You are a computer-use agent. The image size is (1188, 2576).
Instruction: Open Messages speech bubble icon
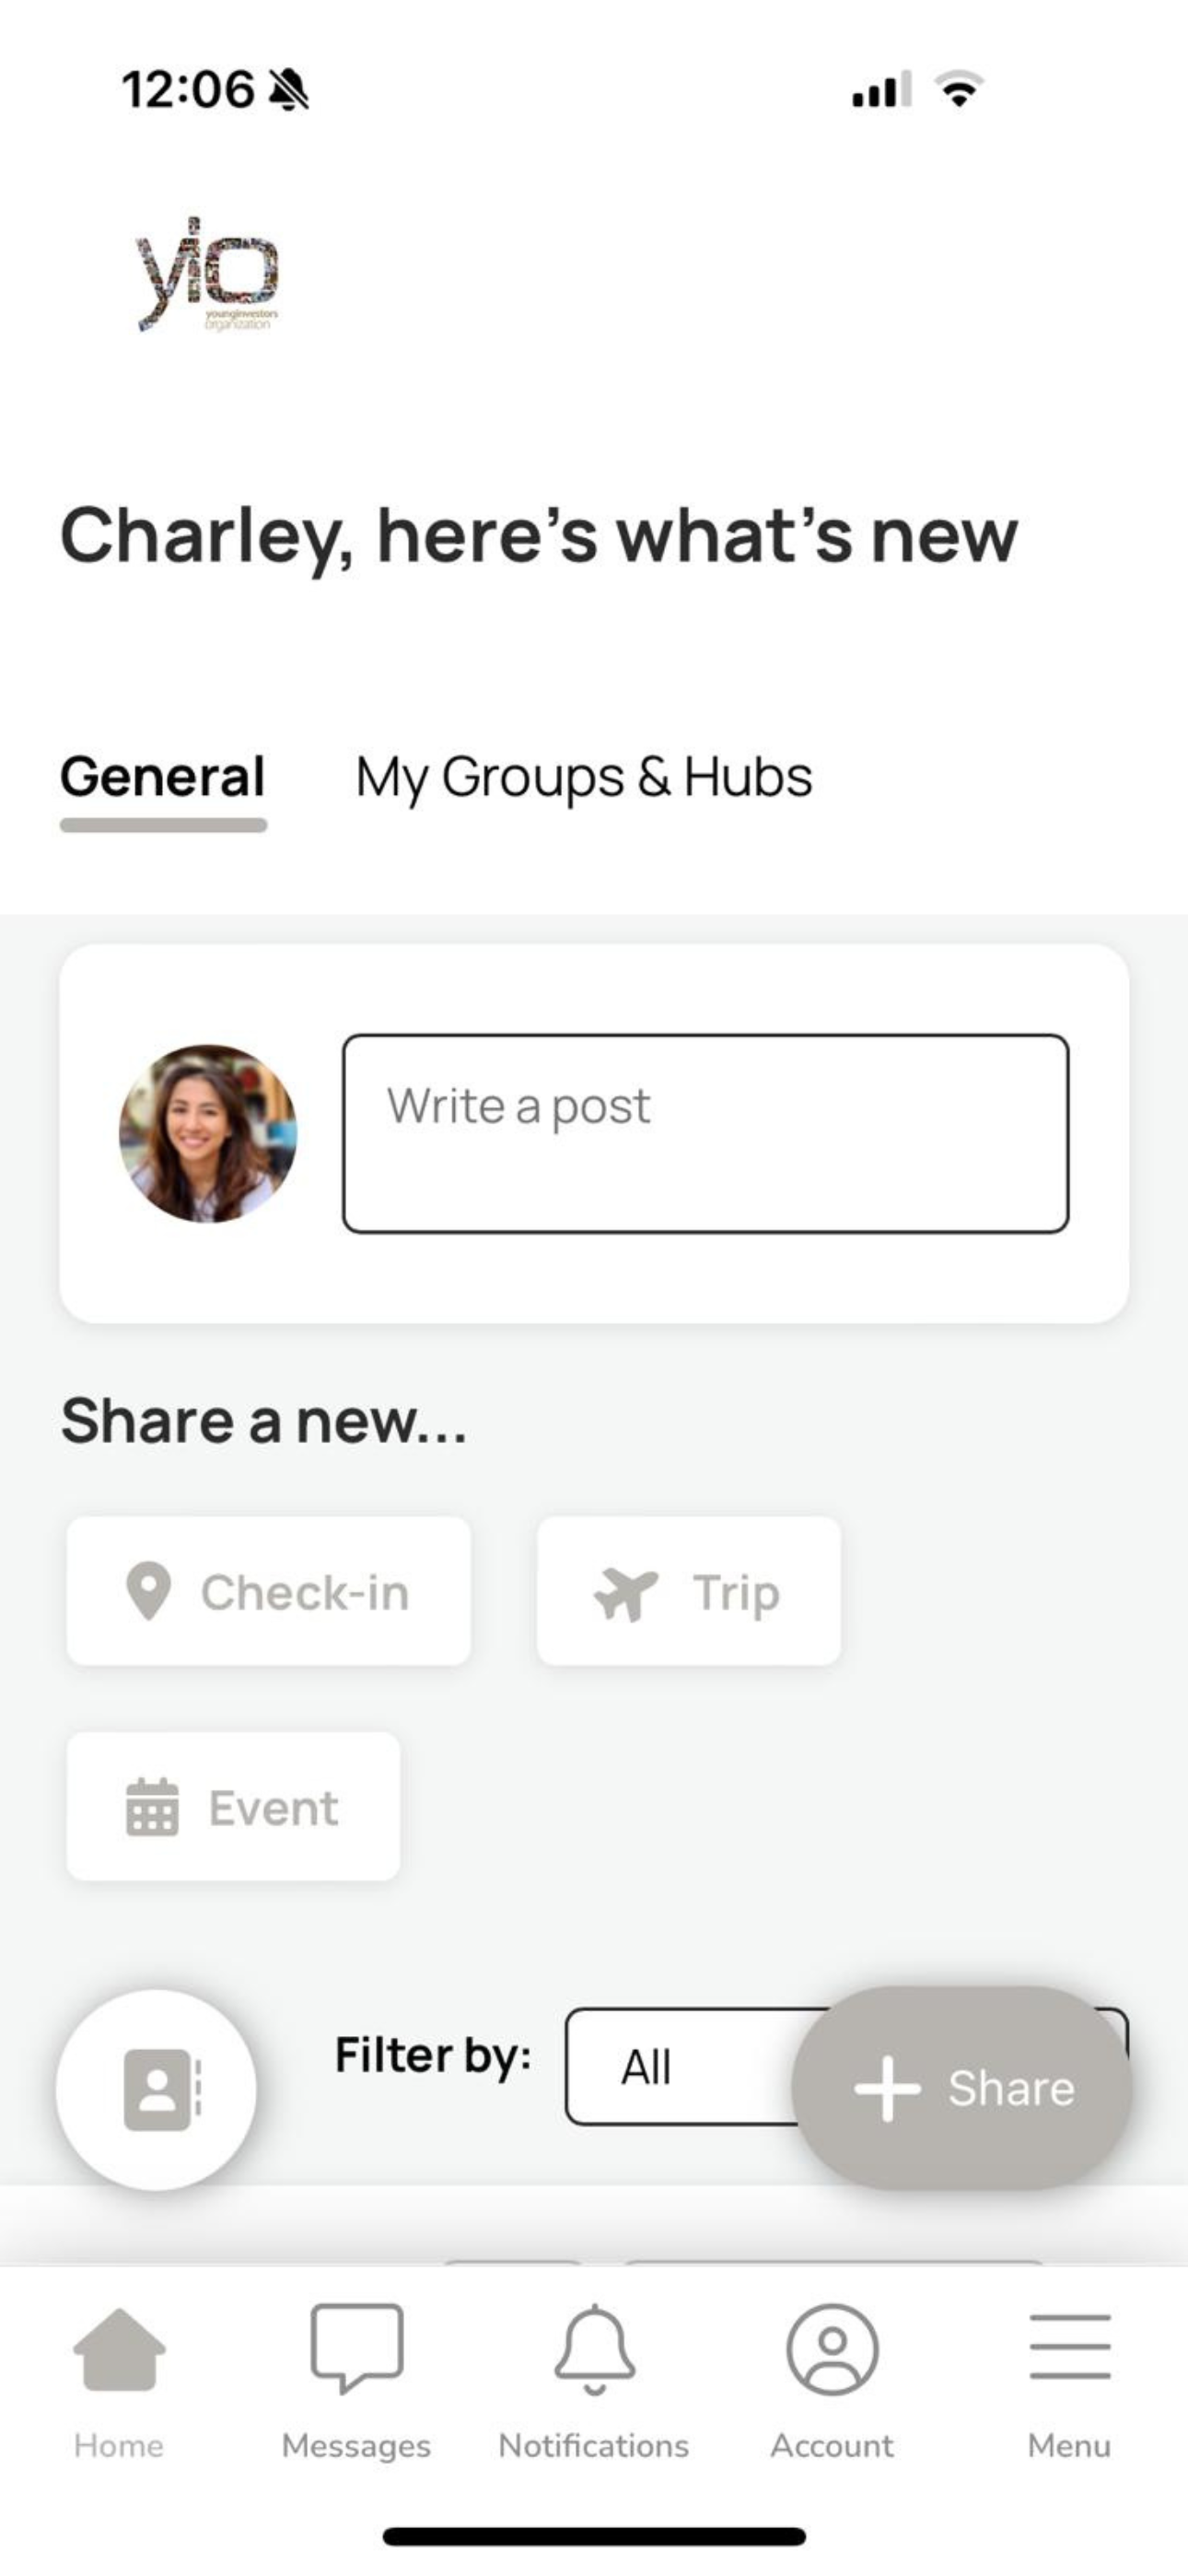[357, 2348]
